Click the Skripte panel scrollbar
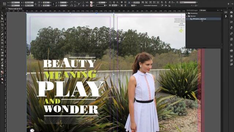The height and width of the screenshot is (132, 234). coord(222,29)
